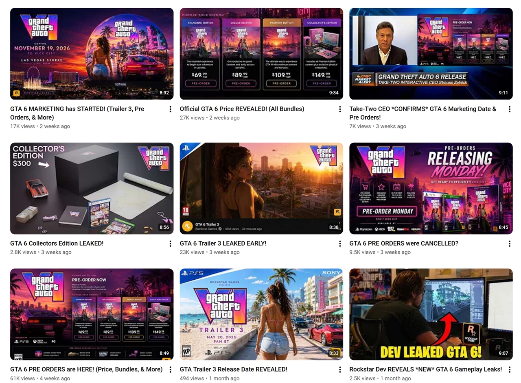Click the 9:07 duration badge

(503, 353)
